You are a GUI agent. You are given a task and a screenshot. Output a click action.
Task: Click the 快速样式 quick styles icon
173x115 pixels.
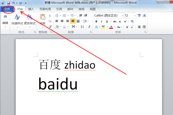coord(17,17)
